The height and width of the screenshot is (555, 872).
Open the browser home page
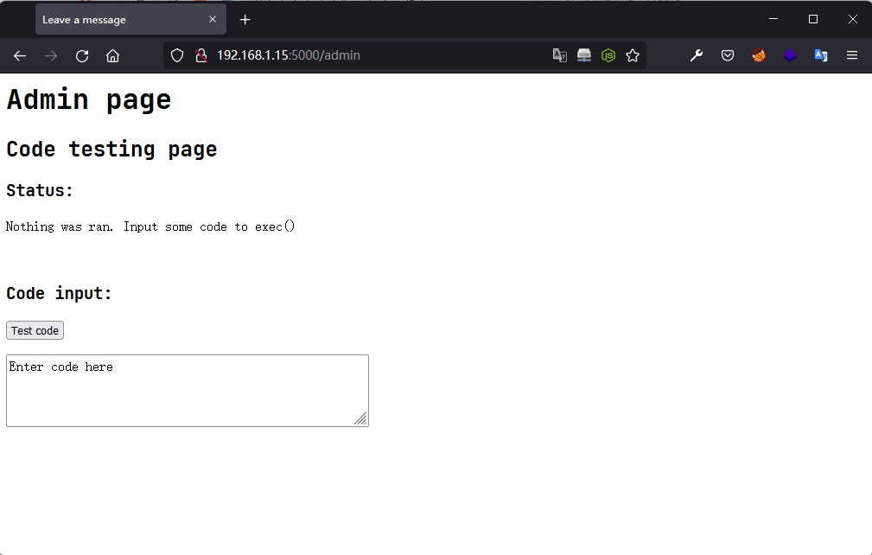point(113,55)
